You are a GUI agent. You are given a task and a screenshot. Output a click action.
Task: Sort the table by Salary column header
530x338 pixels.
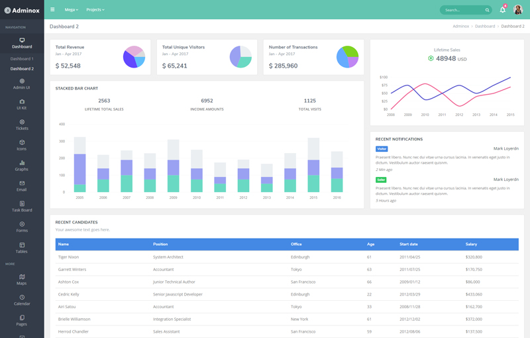click(x=471, y=245)
